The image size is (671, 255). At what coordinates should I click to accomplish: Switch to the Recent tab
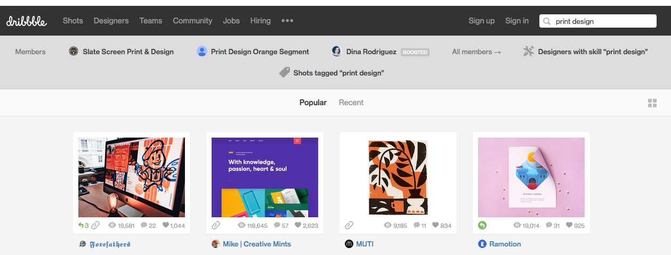coord(351,103)
